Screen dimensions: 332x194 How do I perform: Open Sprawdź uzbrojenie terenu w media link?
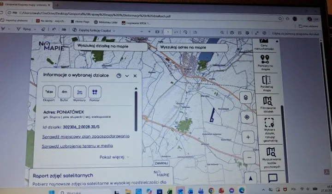coord(77,146)
